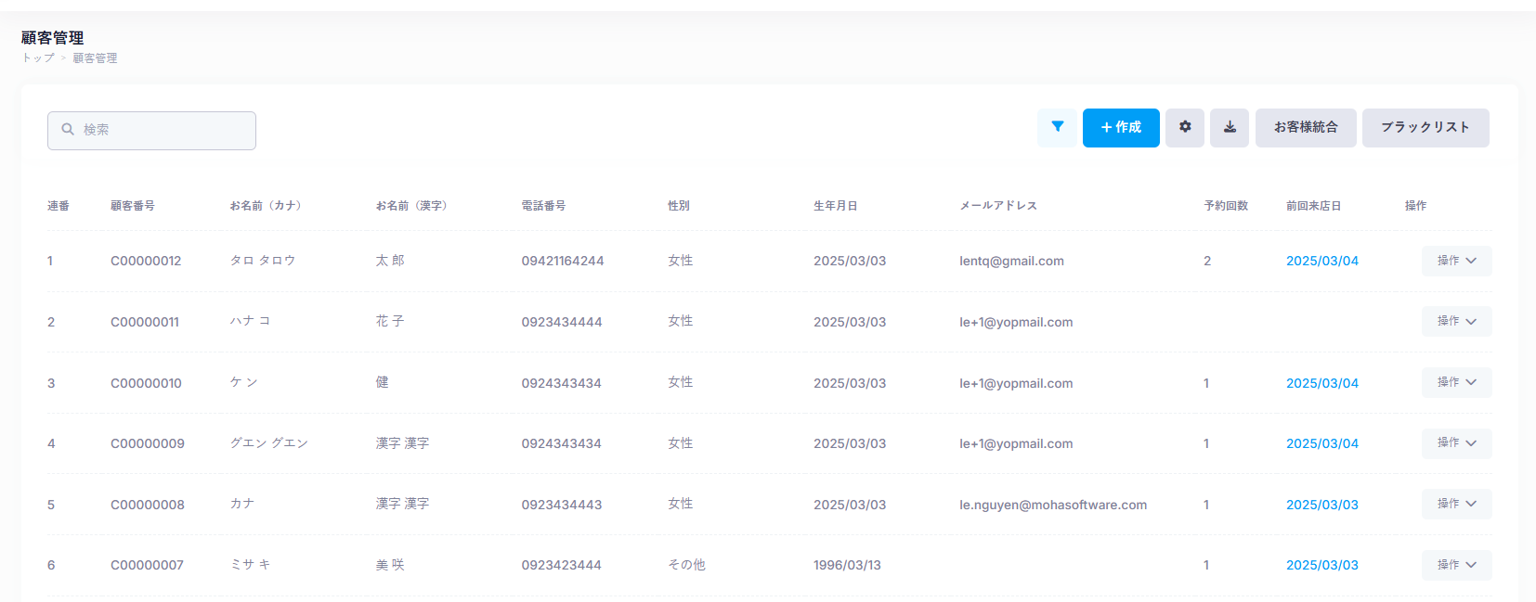Expand 操作 dropdown for customer C00000011
This screenshot has height=602, width=1536.
(x=1456, y=321)
